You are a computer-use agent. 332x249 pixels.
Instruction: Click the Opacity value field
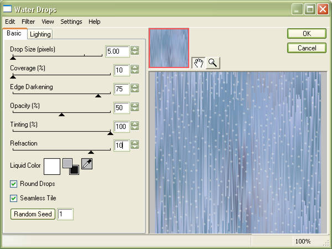click(122, 108)
